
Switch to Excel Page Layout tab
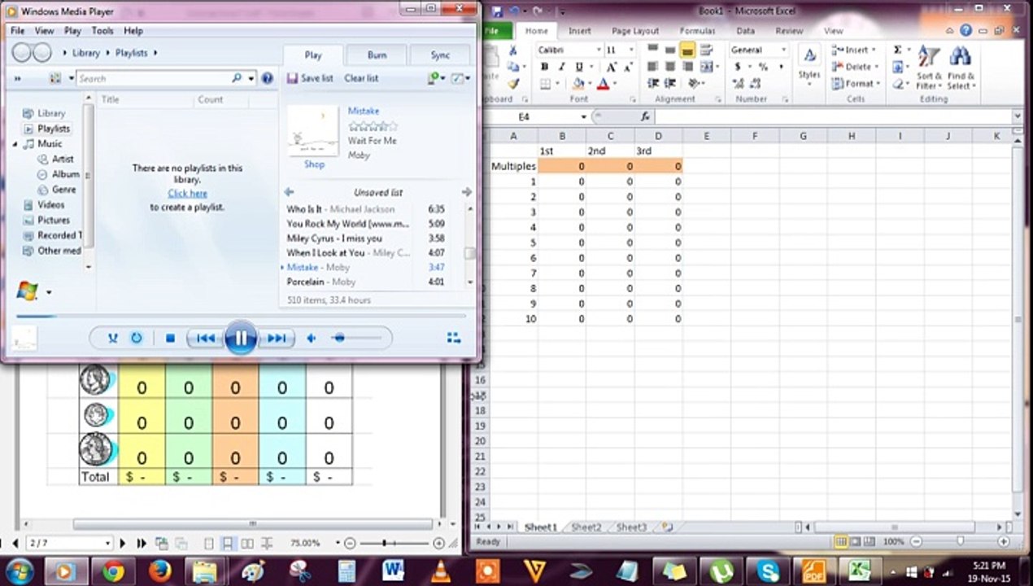click(x=634, y=31)
